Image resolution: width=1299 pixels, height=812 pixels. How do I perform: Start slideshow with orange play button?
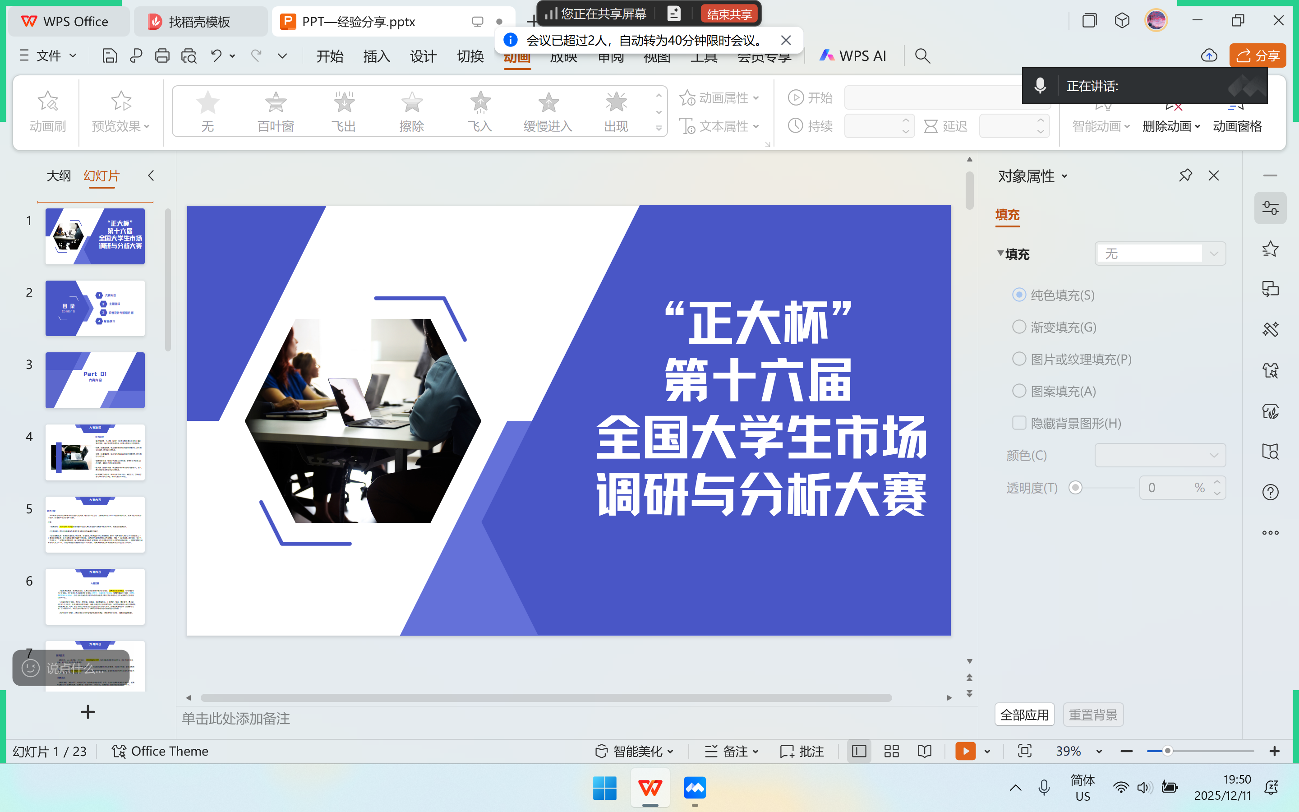965,751
